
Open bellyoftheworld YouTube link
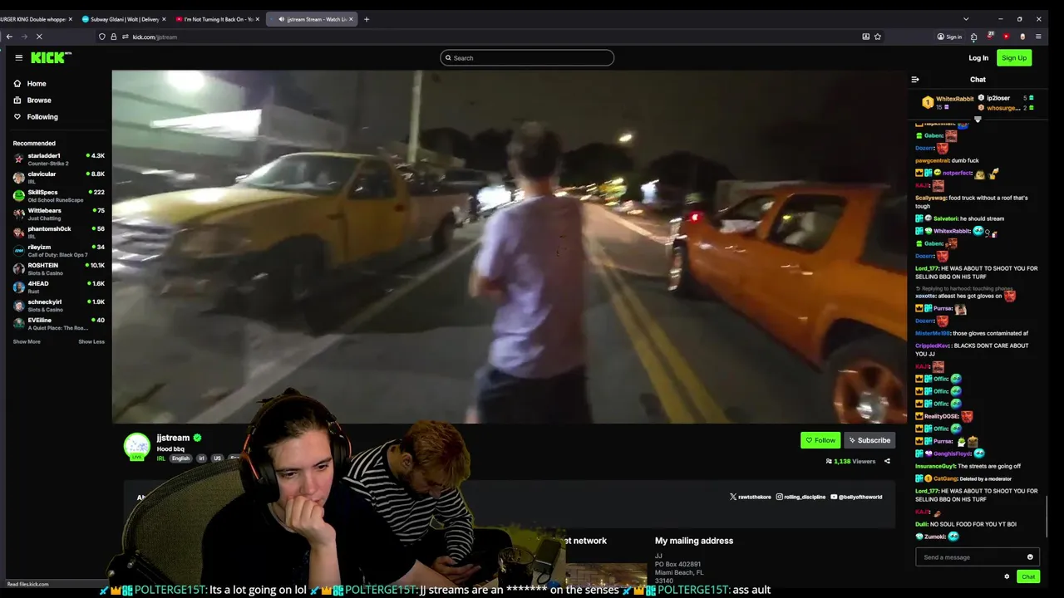(x=856, y=497)
